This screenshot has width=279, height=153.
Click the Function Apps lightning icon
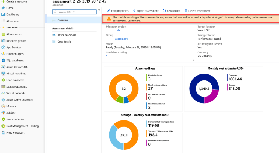[3, 54]
